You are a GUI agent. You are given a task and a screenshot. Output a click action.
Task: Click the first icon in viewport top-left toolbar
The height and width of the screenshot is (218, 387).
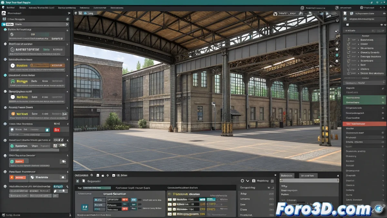click(x=76, y=13)
